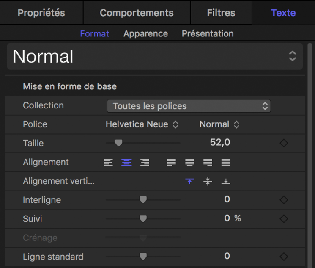315x268 pixels.
Task: Choose justify-right alignment icon
Action: tap(208, 162)
